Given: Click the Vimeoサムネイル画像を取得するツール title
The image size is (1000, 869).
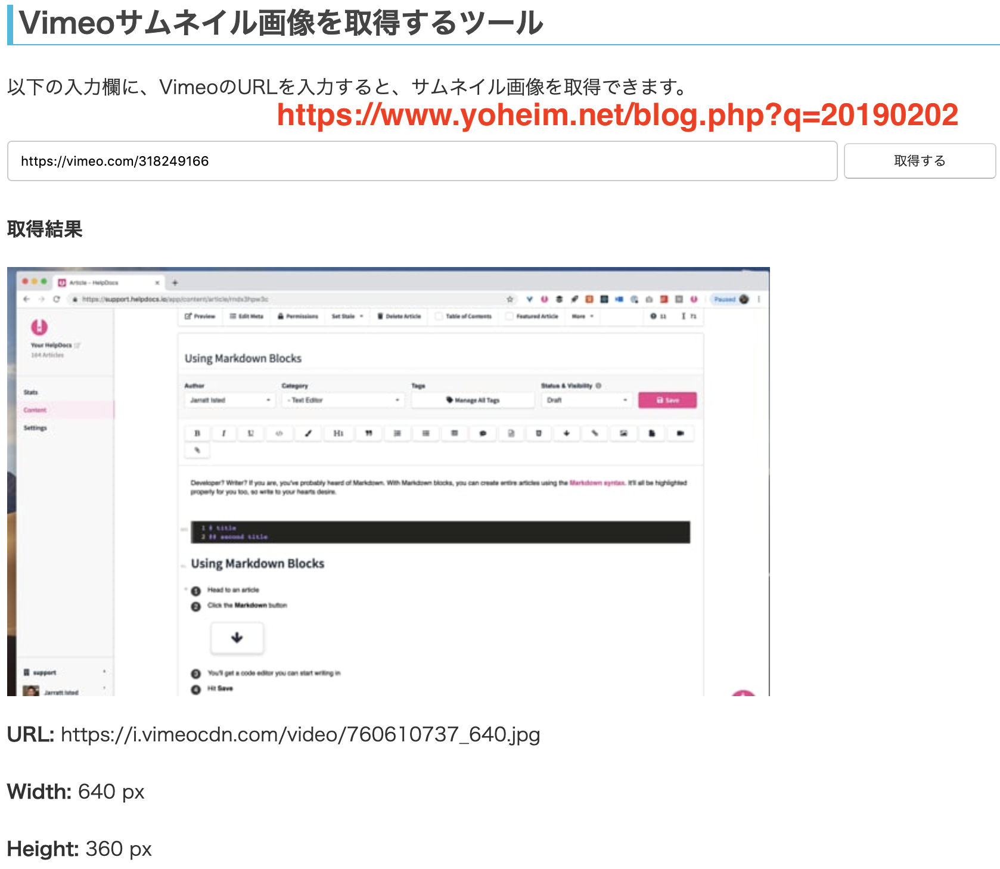Looking at the screenshot, I should [281, 23].
